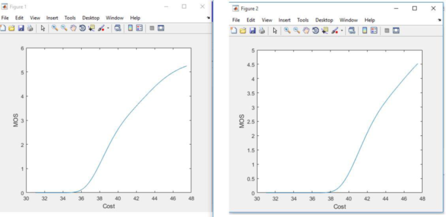This screenshot has height=217, width=446.
Task: Select Rotate 3D tool in Figure 1
Action: [82, 28]
